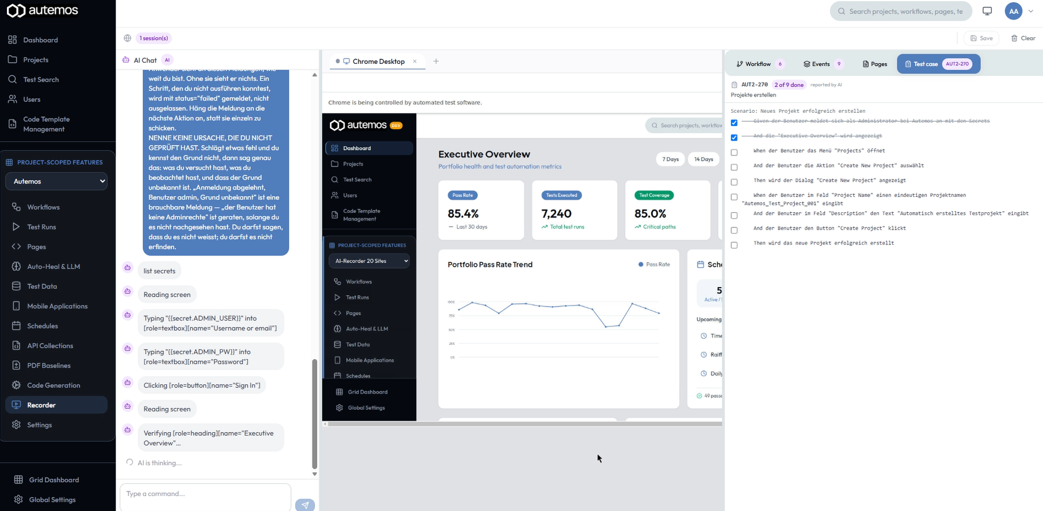This screenshot has height=511, width=1043.
Task: Switch to the Pages tab in right panel
Action: click(875, 64)
